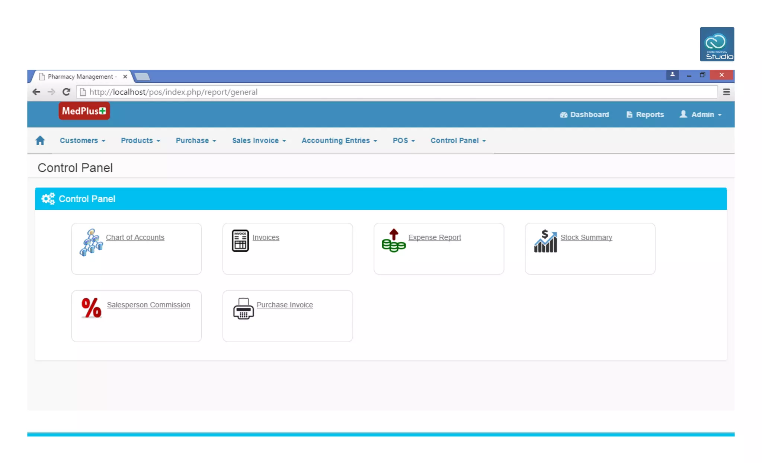Expand the Products dropdown menu

[140, 140]
